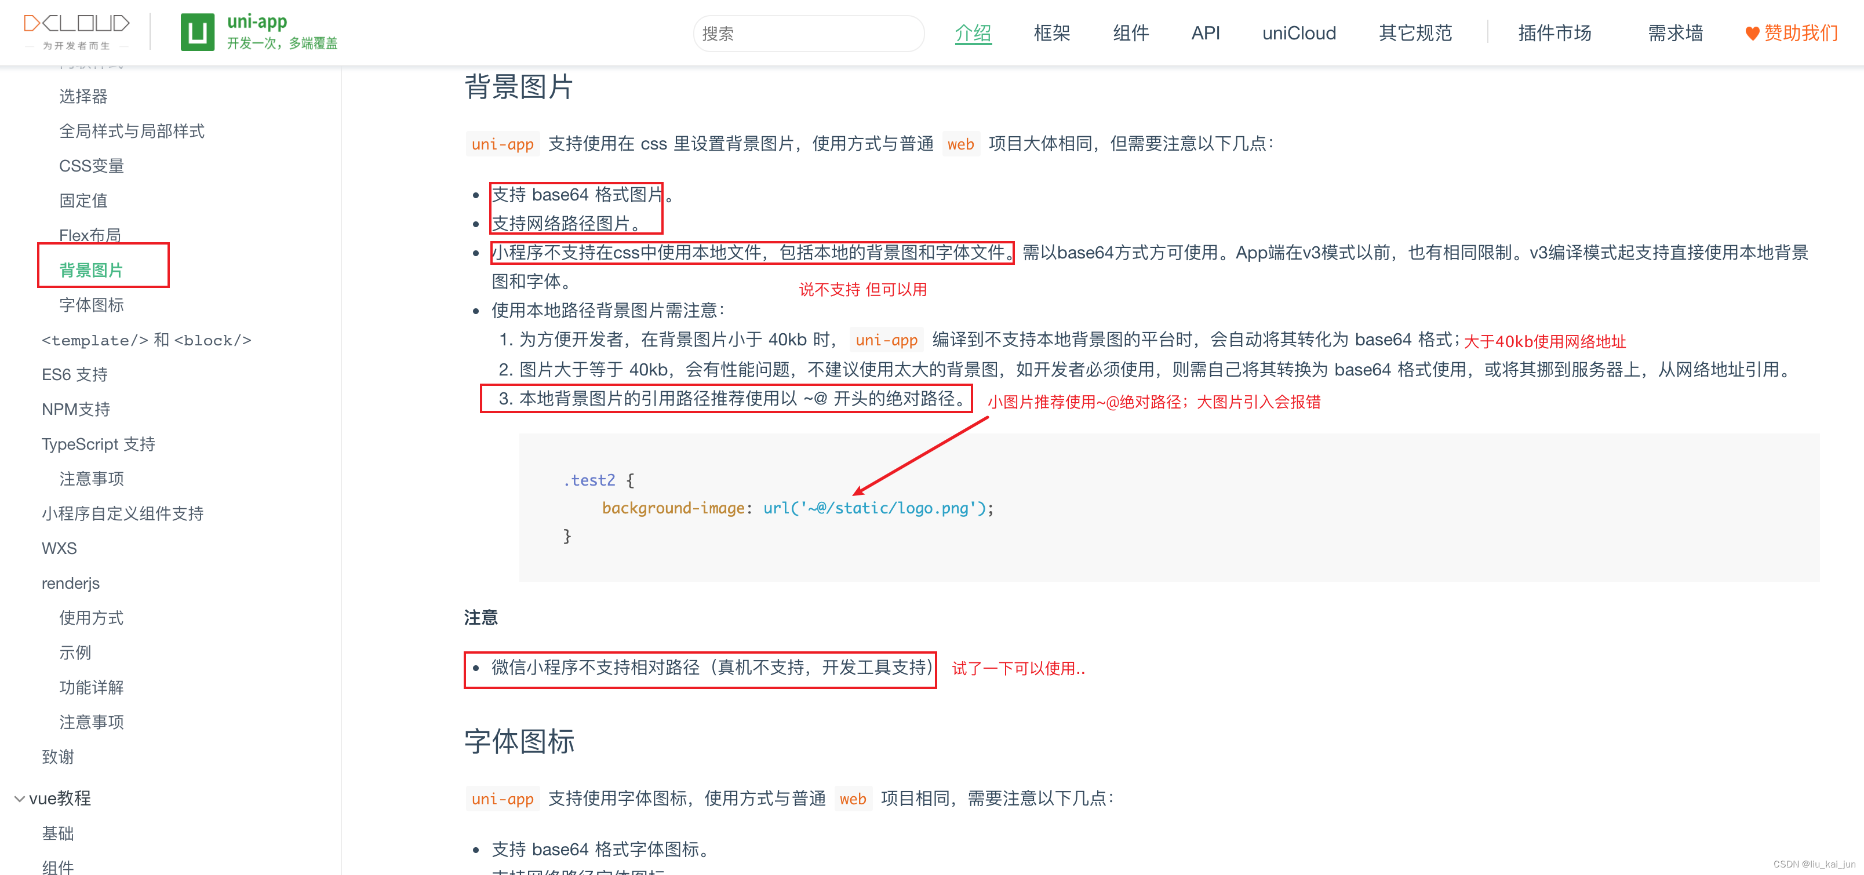Select 背景图片 in the sidebar
The height and width of the screenshot is (875, 1864).
[91, 269]
